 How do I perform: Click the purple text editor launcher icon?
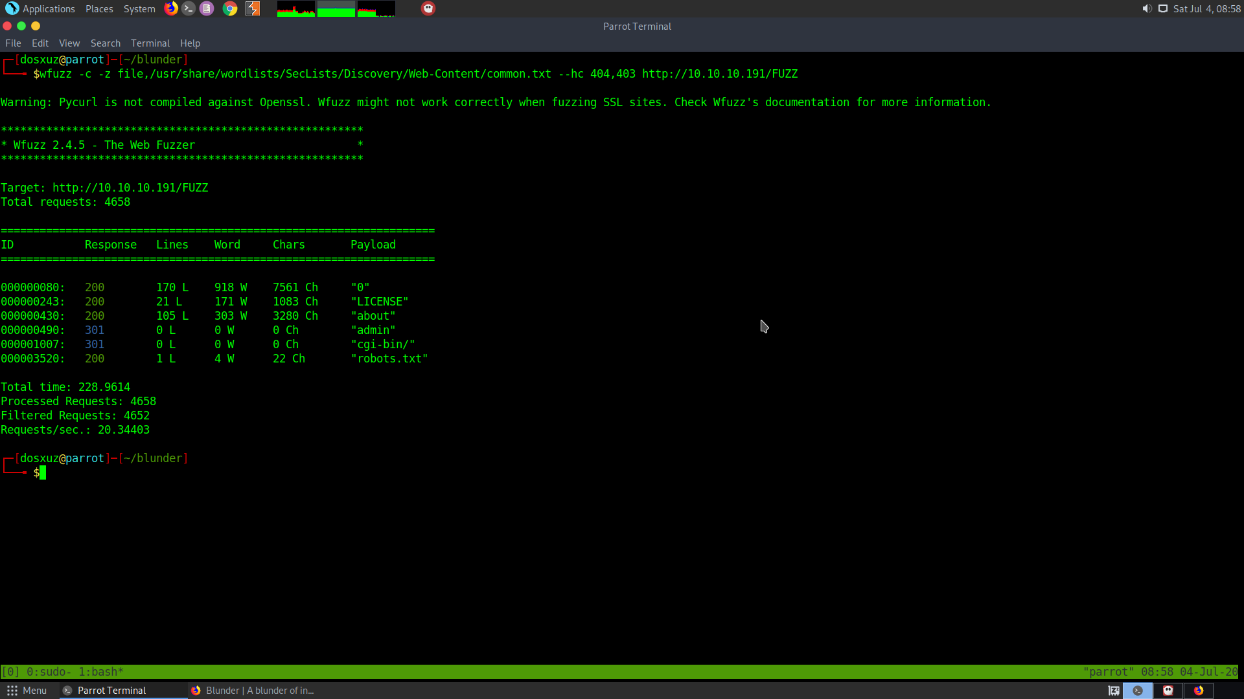click(207, 8)
